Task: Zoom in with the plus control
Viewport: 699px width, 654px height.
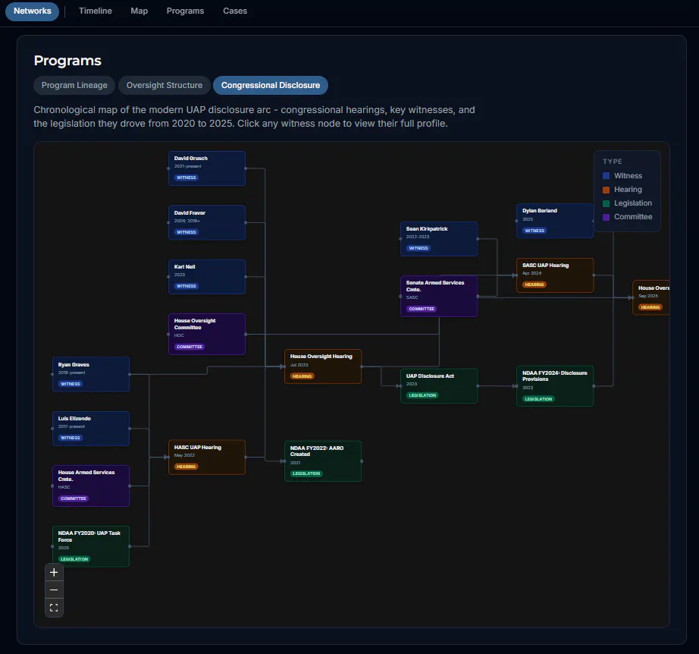Action: coord(54,572)
